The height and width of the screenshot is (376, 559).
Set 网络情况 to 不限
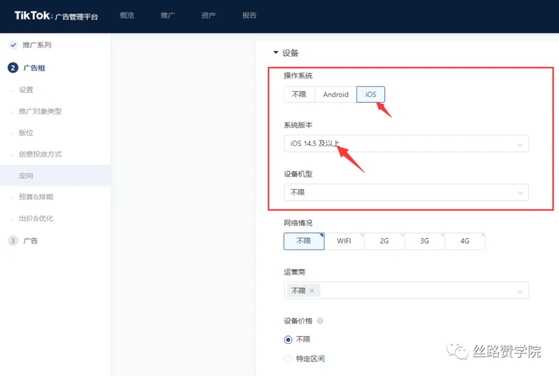pyautogui.click(x=304, y=241)
